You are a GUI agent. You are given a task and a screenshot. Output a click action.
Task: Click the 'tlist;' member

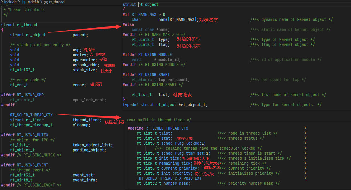[166, 133]
